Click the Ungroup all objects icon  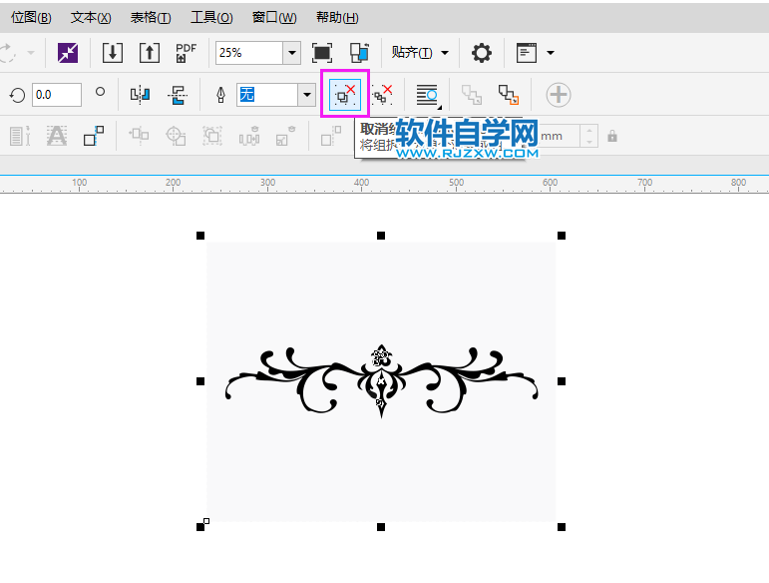[x=382, y=94]
